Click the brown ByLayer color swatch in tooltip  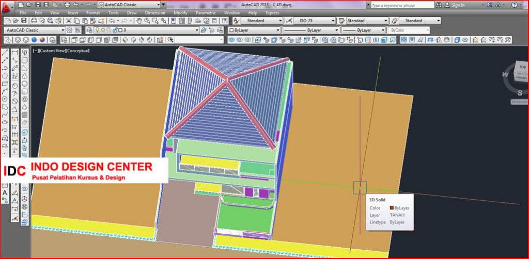(x=392, y=208)
